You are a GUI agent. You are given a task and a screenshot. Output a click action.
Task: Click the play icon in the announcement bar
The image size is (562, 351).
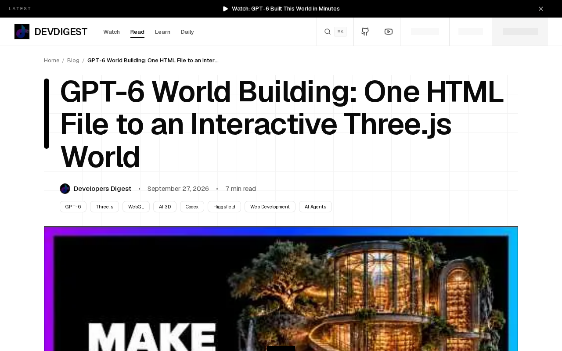(x=226, y=9)
